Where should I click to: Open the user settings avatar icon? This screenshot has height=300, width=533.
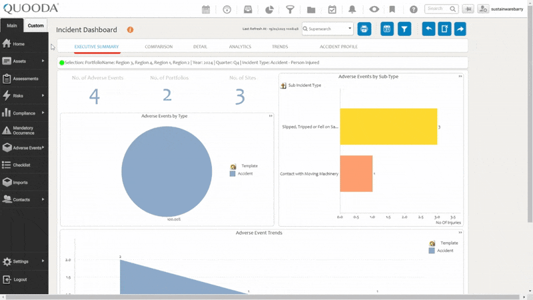[x=483, y=9]
